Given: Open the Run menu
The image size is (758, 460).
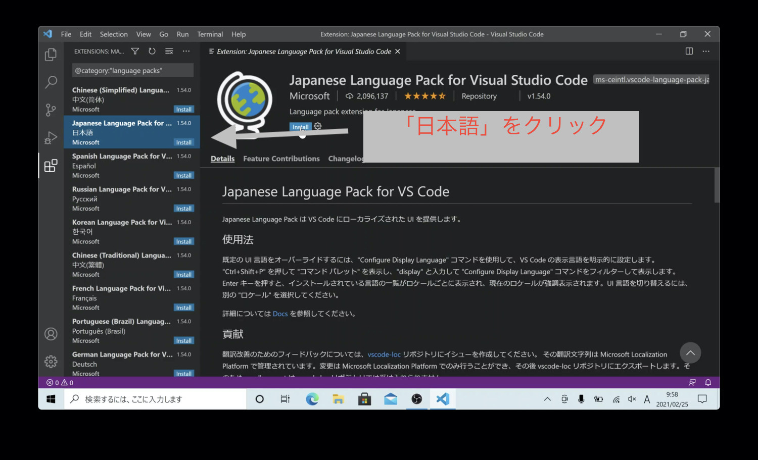Looking at the screenshot, I should point(182,34).
